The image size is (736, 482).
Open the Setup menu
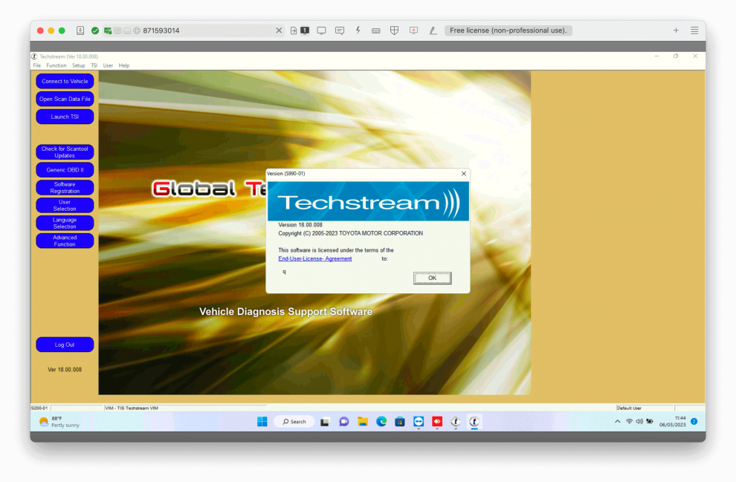coord(78,65)
